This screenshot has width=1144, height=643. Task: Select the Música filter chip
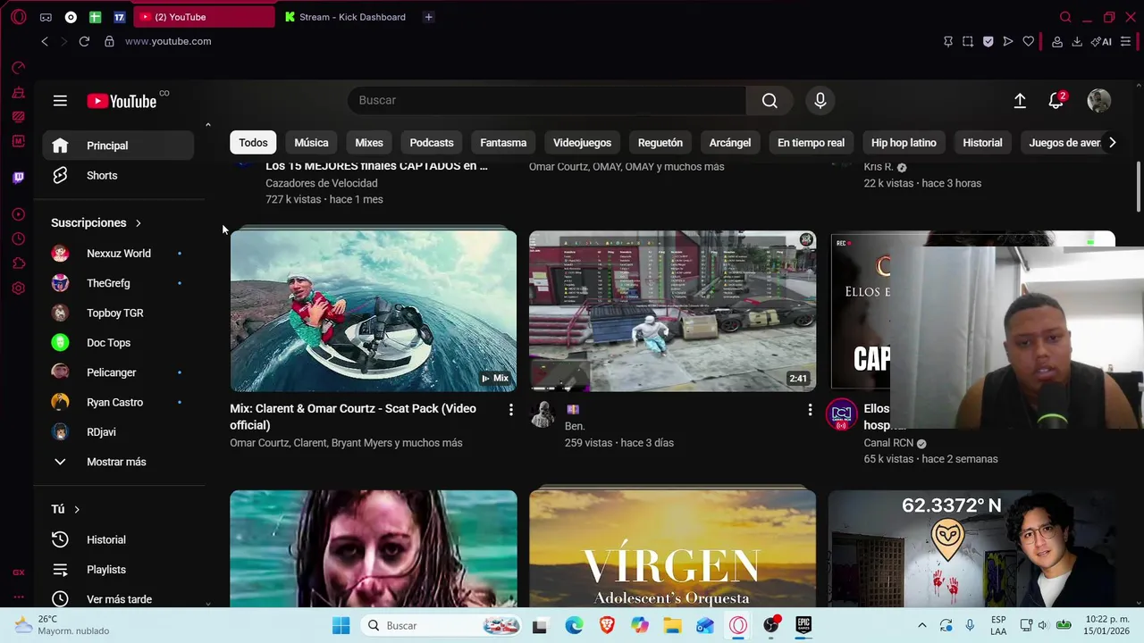coord(311,143)
